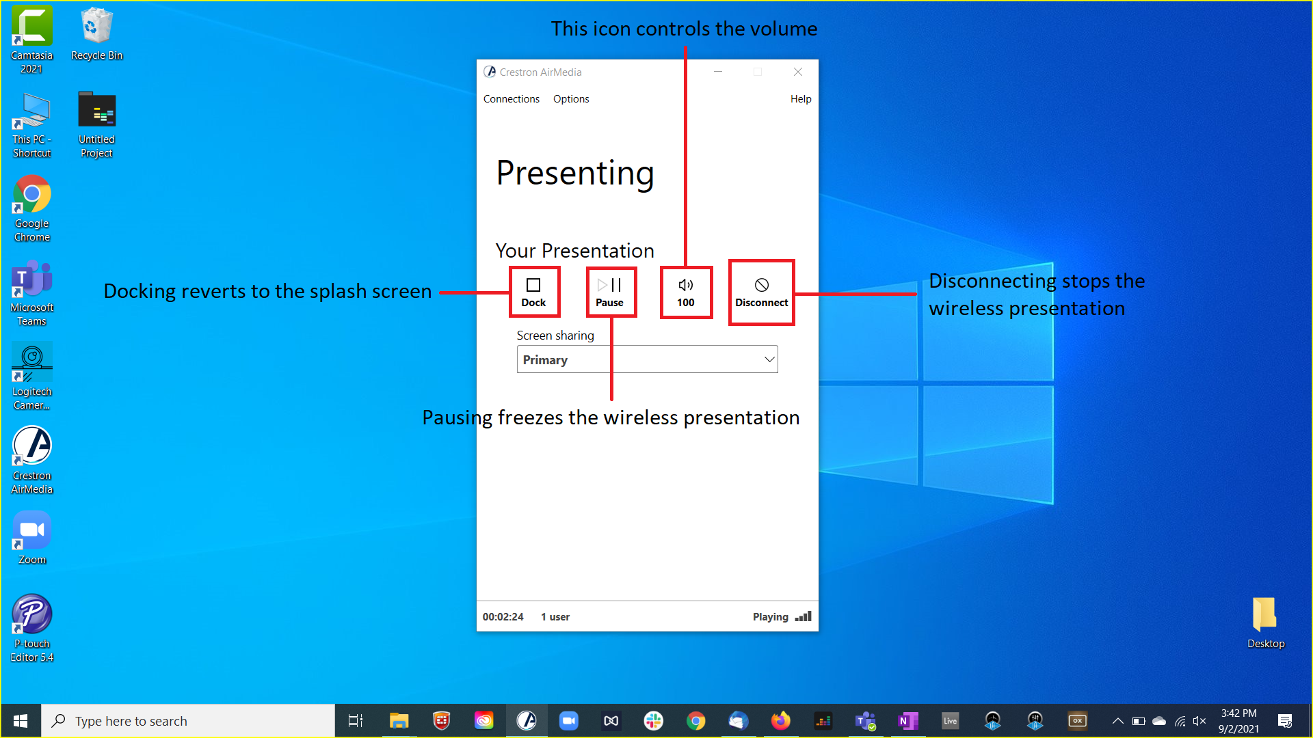
Task: Pause the wireless presentation
Action: tap(611, 292)
